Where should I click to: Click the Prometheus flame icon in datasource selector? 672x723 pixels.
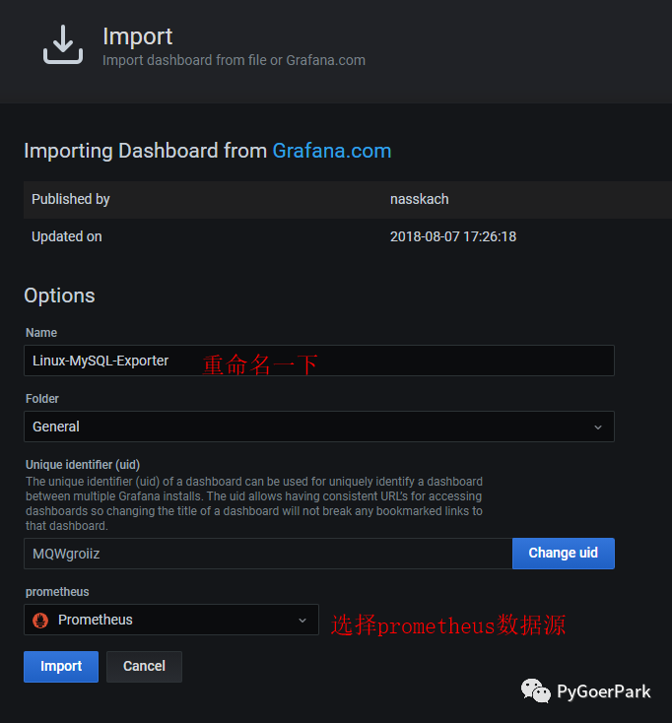(x=40, y=621)
